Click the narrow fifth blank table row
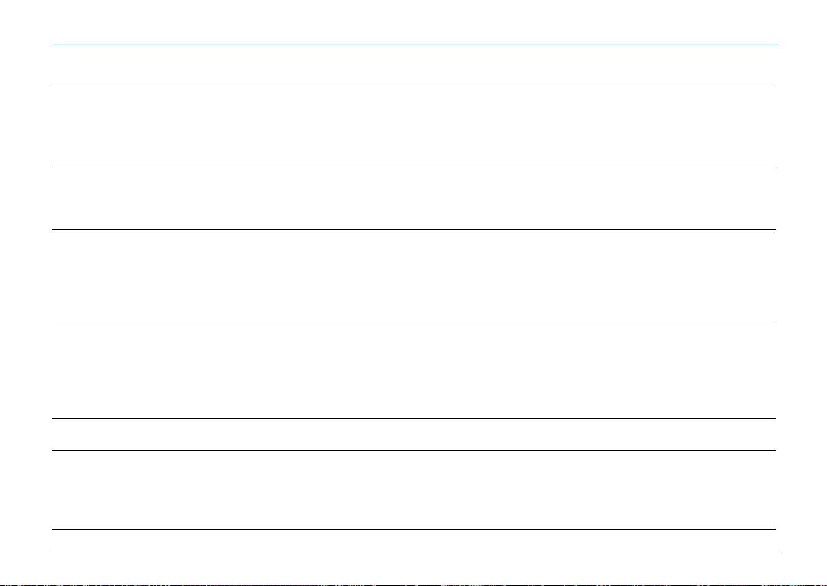Screen dimensions: 827x586 click(x=413, y=434)
